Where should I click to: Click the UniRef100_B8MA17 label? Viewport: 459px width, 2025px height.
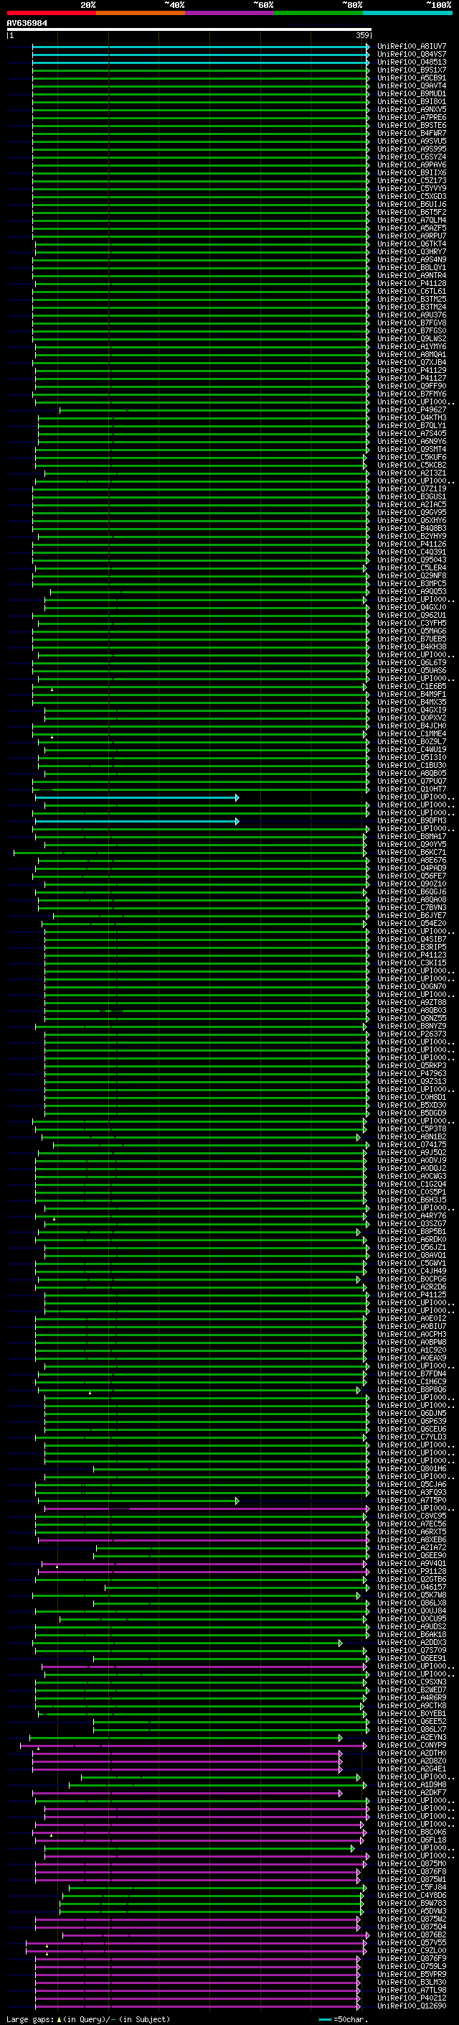[x=412, y=836]
